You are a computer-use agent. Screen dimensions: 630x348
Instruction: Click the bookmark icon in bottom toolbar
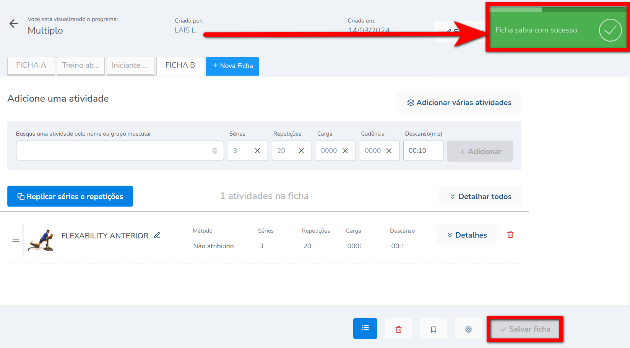point(434,329)
